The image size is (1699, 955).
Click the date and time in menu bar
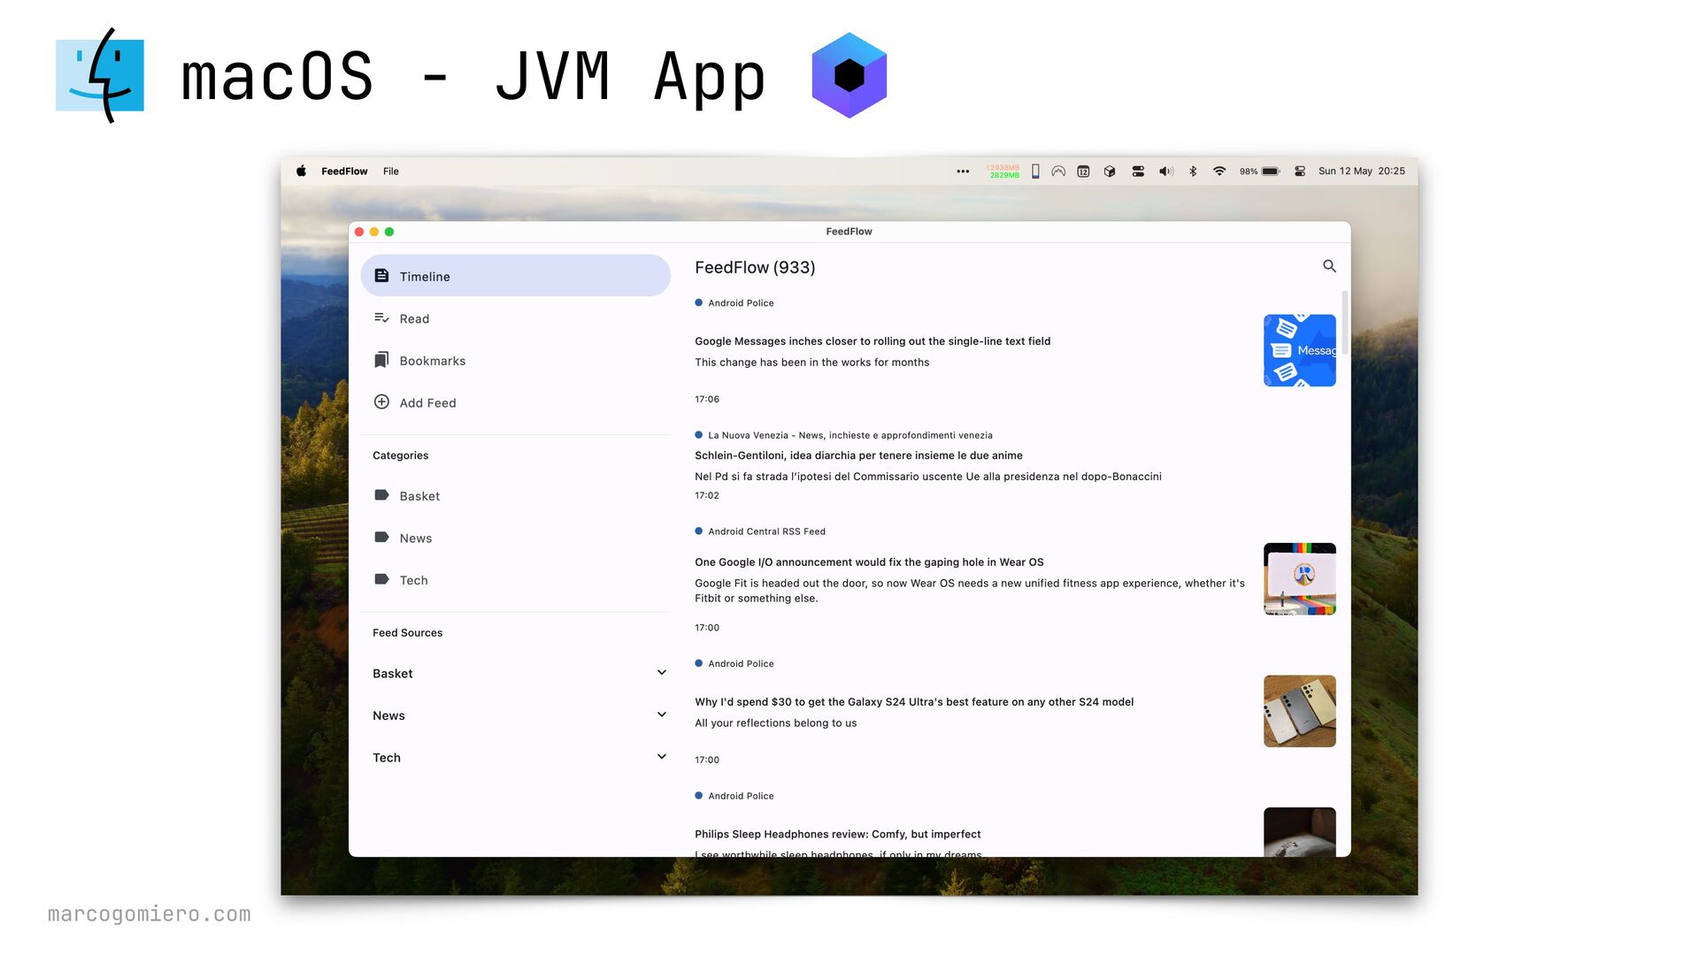pos(1361,172)
